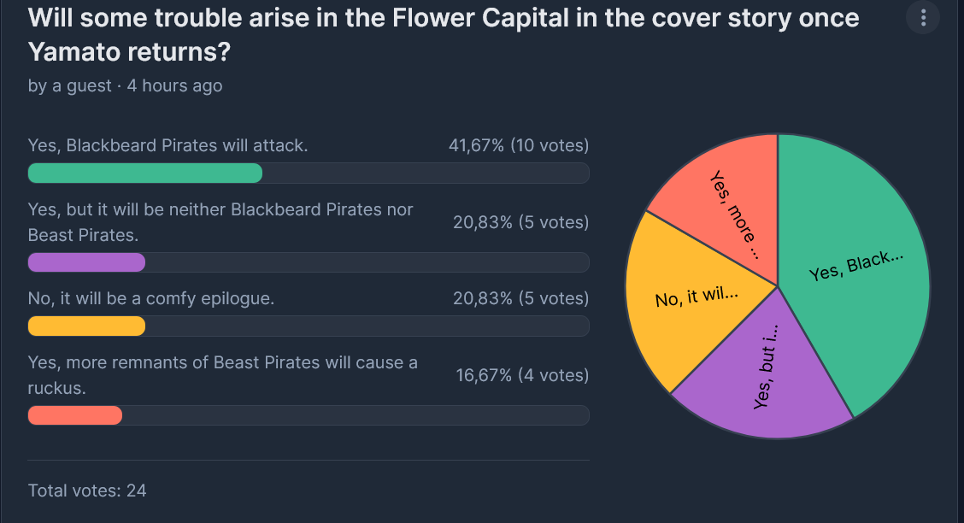Click the 'Total votes: 24' text
Screen dimensions: 964x523
pos(87,491)
